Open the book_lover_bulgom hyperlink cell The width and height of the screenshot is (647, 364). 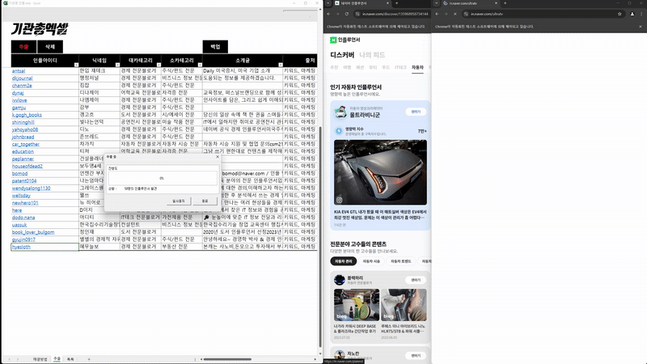point(33,232)
